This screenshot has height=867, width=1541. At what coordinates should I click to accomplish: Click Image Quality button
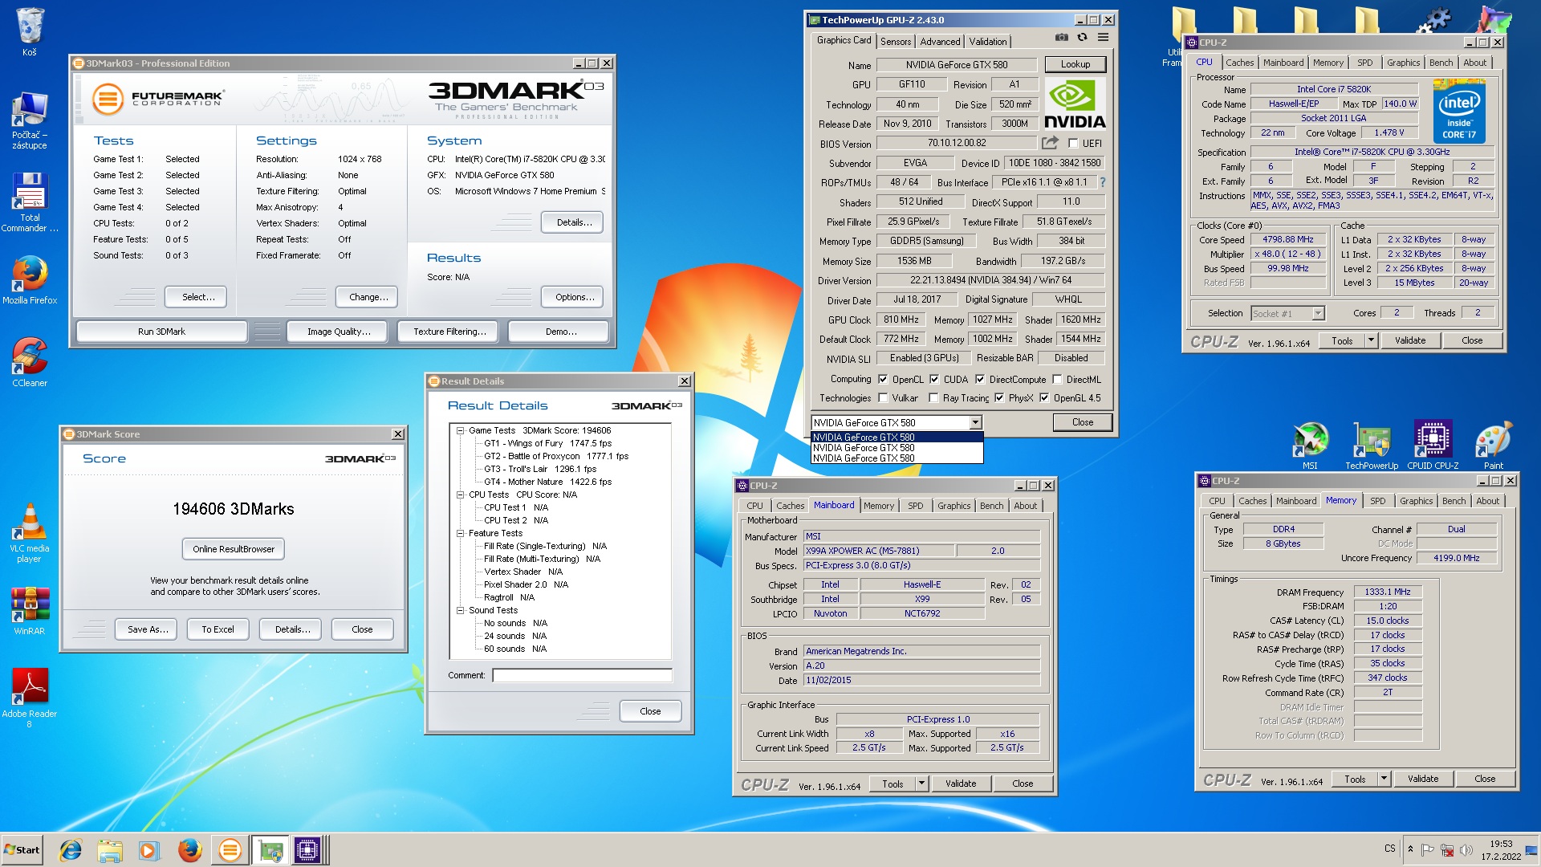339,332
